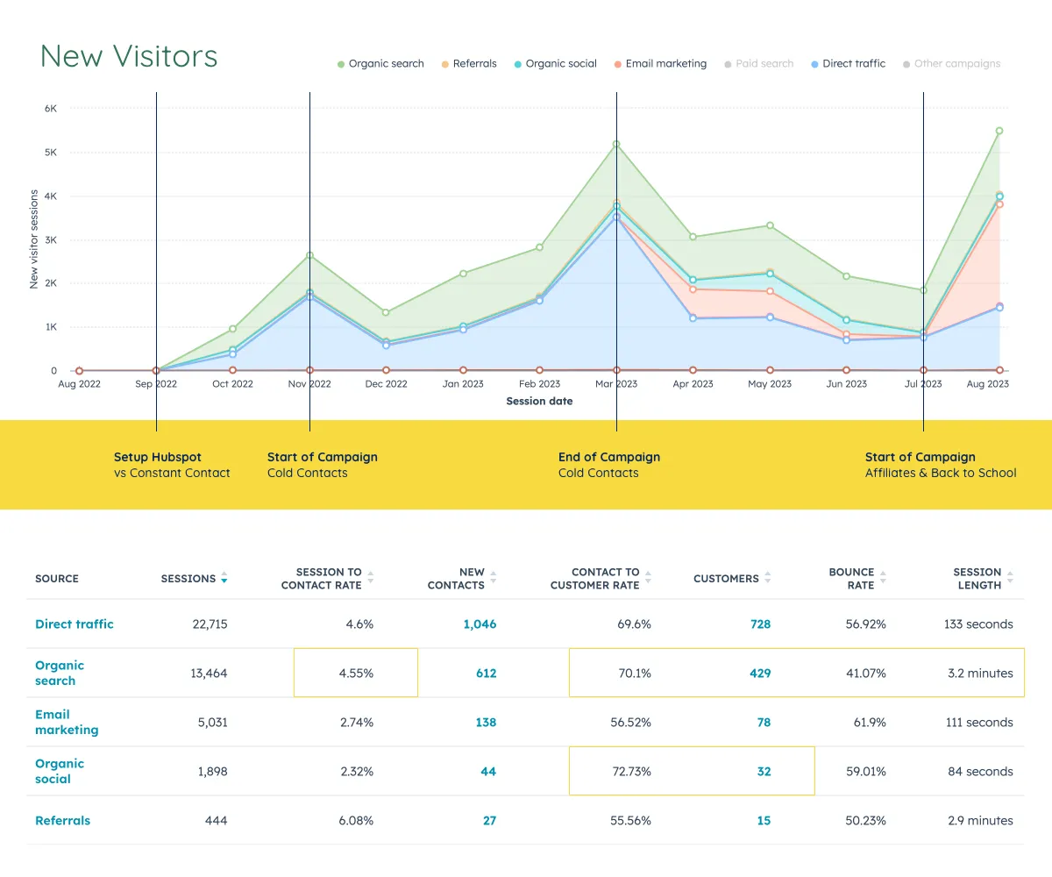
Task: Toggle Email marketing series in legend
Action: [660, 64]
